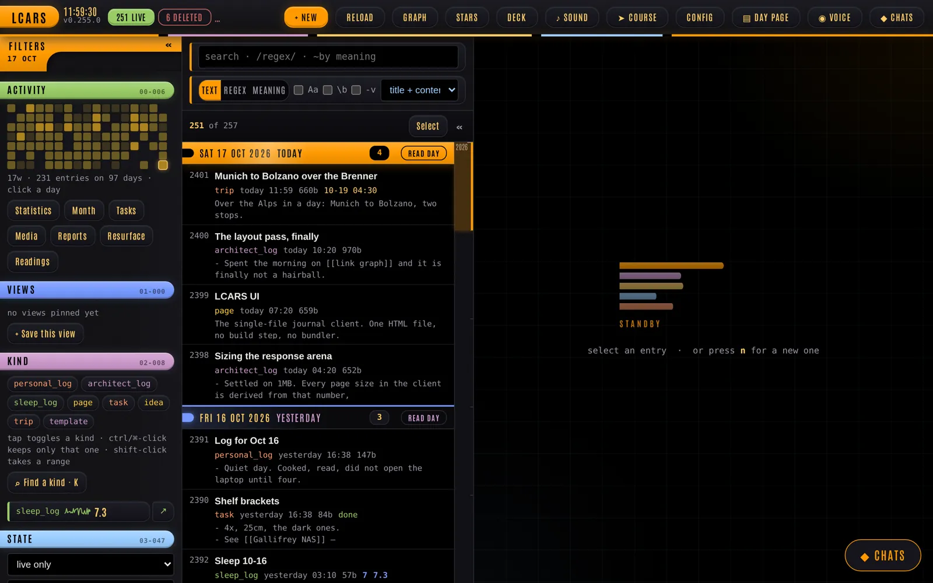This screenshot has height=583, width=933.
Task: Collapse the Views section header
Action: pos(87,290)
